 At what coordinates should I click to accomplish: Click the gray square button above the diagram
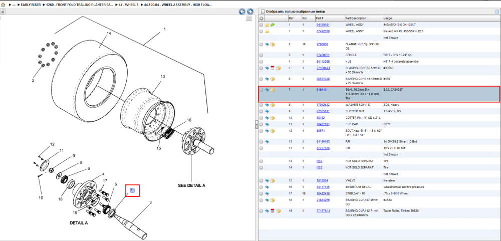click(249, 19)
